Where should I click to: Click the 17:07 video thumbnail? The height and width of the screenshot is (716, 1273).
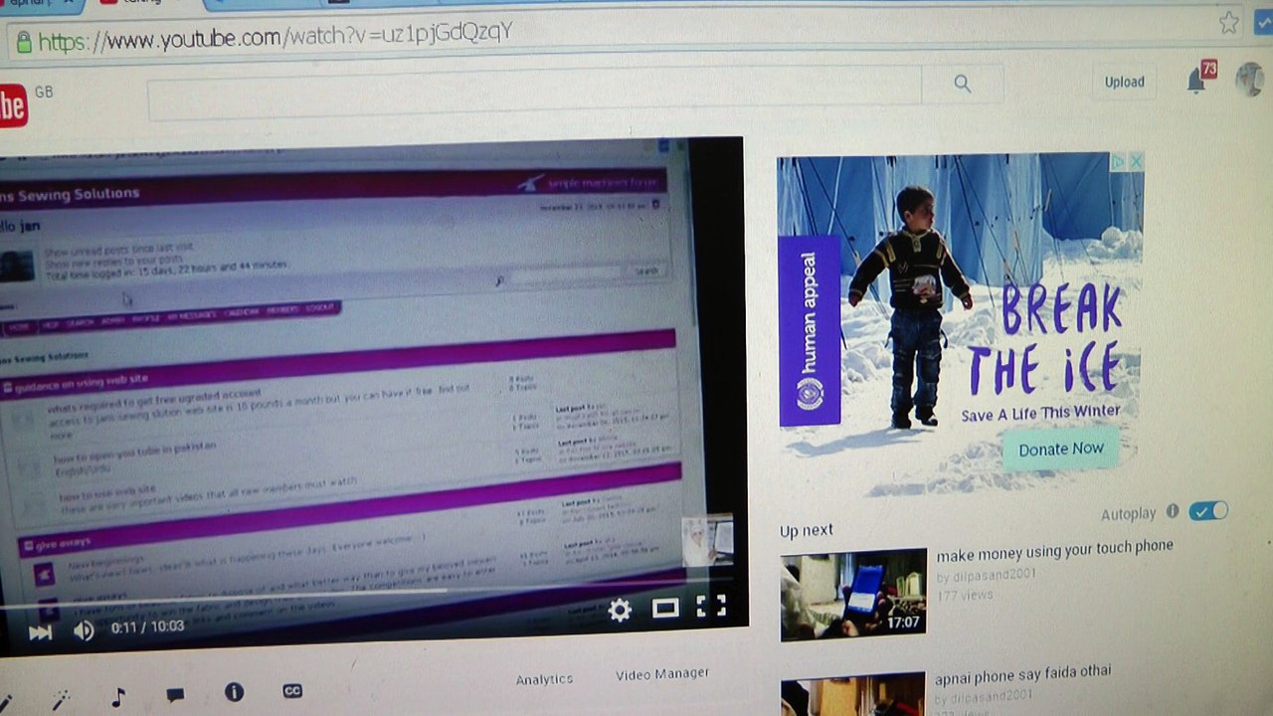coord(853,594)
